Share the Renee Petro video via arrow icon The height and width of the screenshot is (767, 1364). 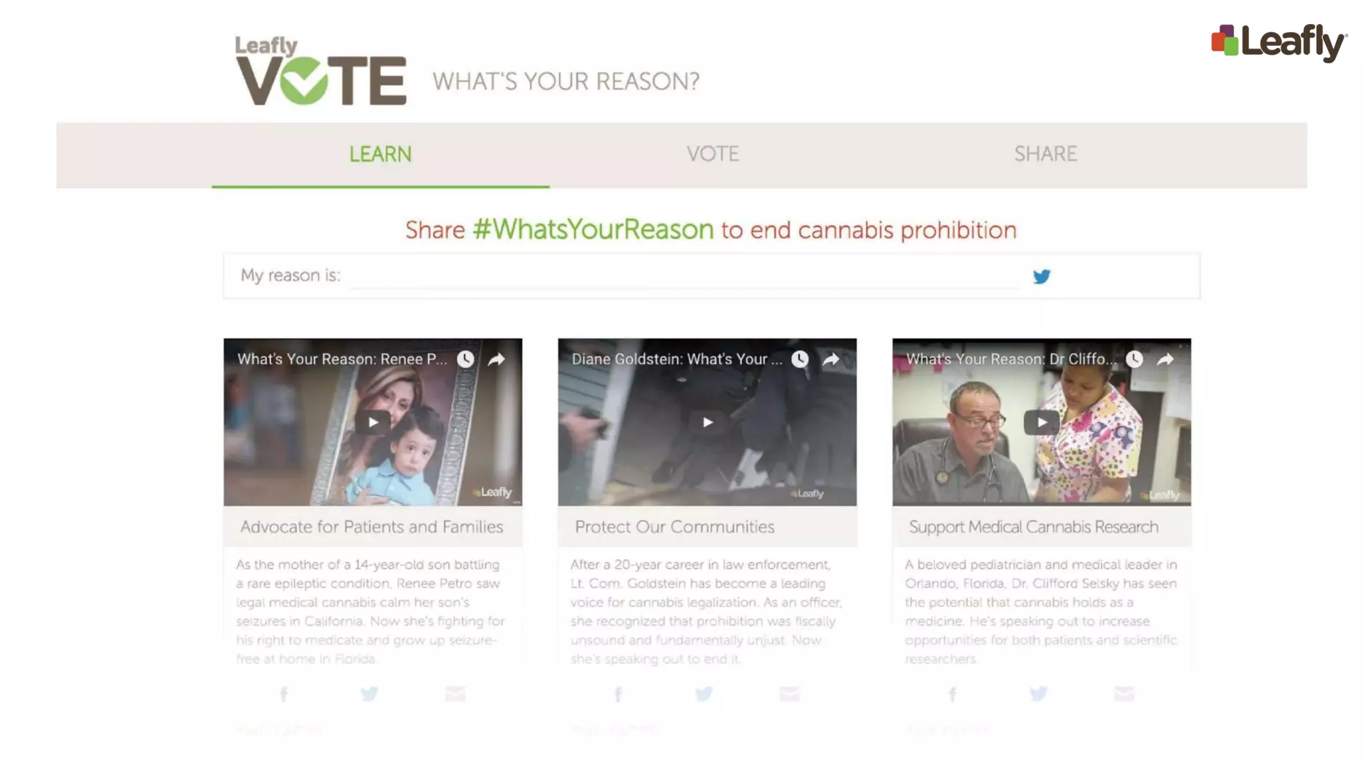tap(496, 360)
